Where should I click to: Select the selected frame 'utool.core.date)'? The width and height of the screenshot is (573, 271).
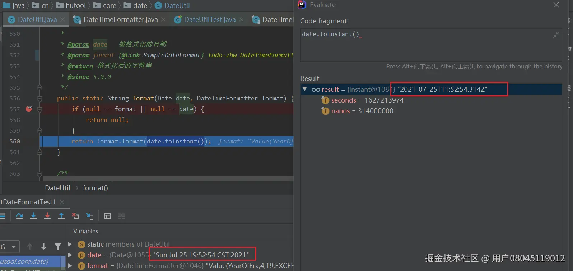pyautogui.click(x=30, y=261)
